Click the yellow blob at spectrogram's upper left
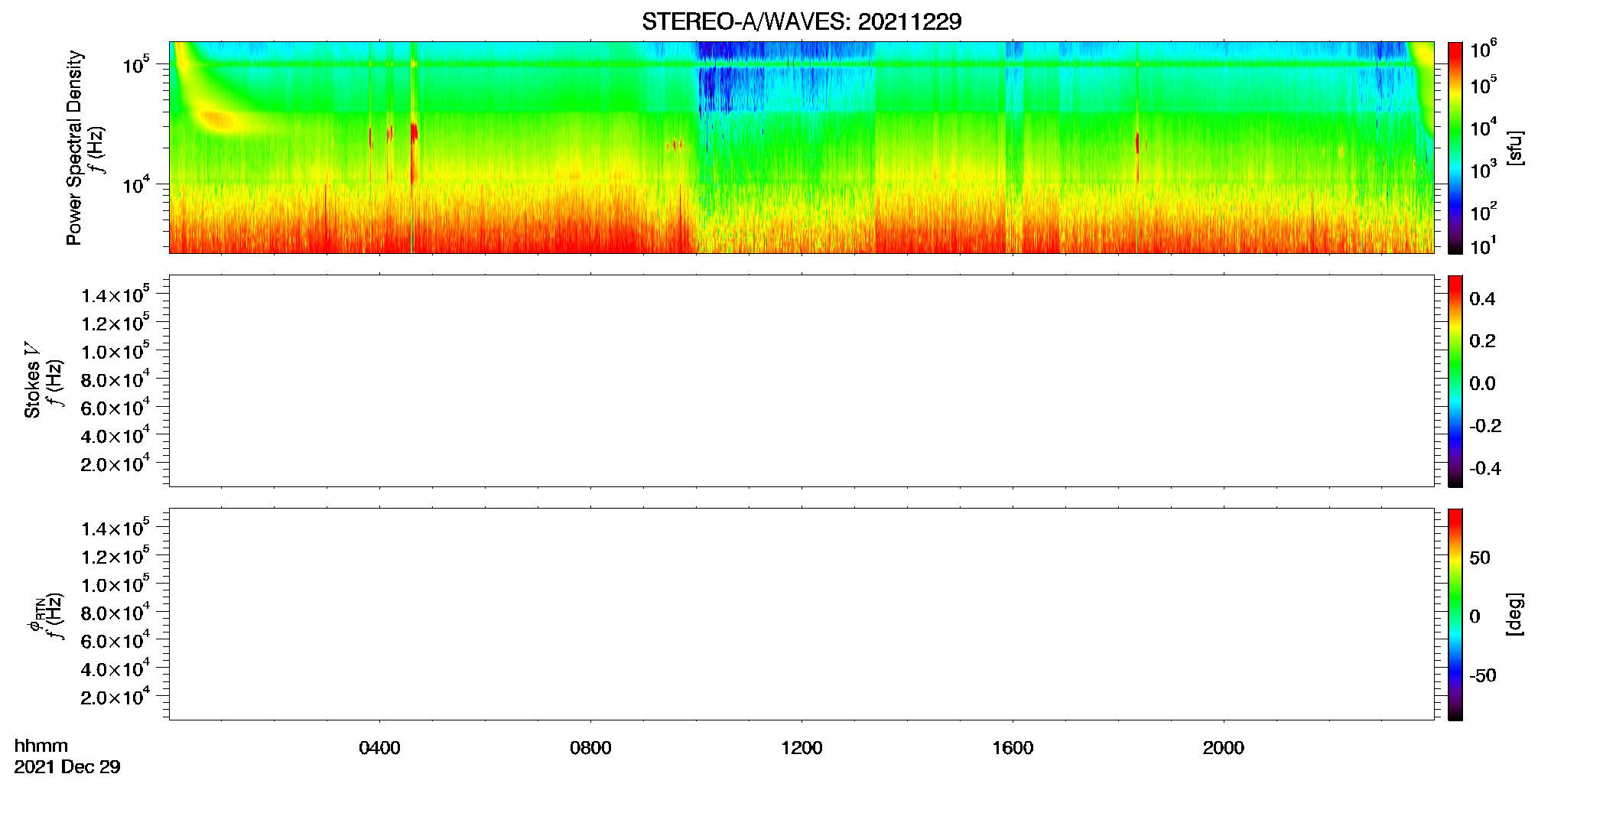The image size is (1603, 826). click(x=217, y=119)
